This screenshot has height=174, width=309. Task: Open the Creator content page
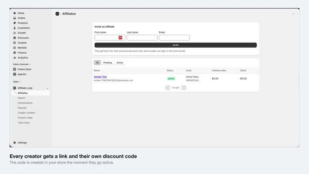click(x=26, y=113)
